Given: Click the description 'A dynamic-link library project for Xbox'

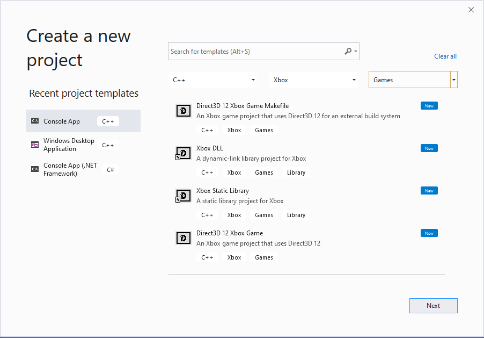Looking at the screenshot, I should point(251,159).
